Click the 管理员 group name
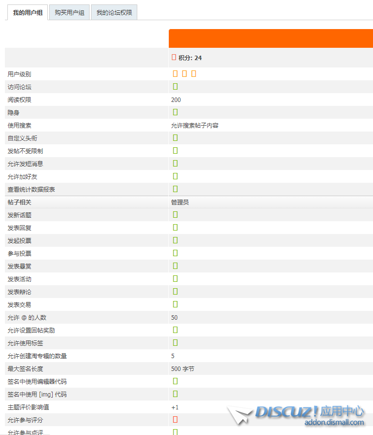 tap(180, 202)
